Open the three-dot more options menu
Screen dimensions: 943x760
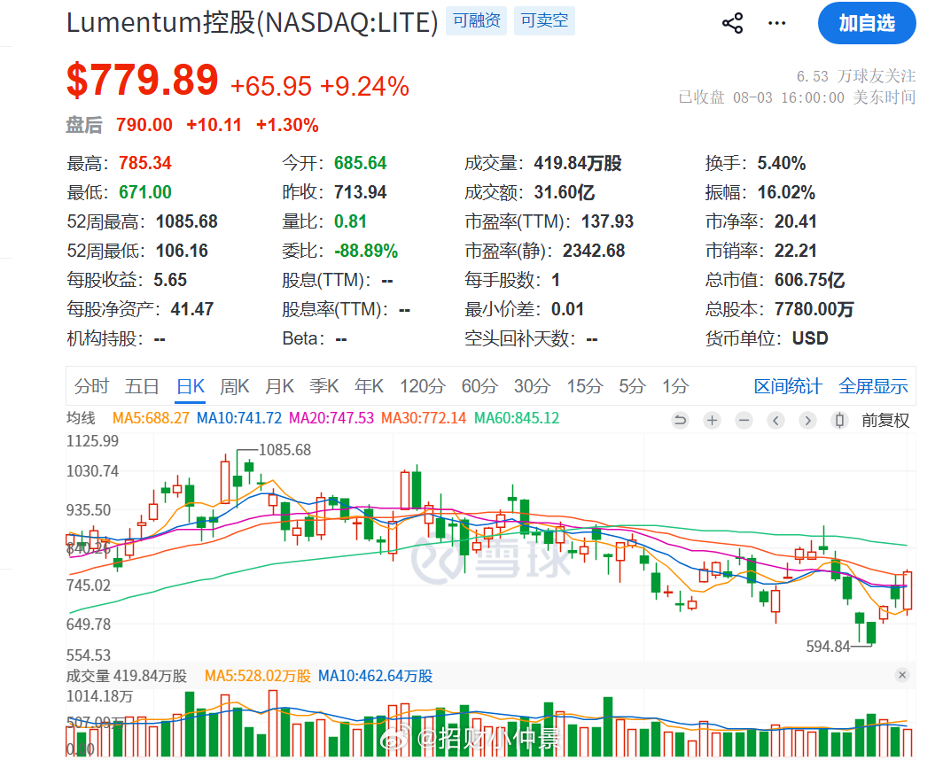[776, 23]
